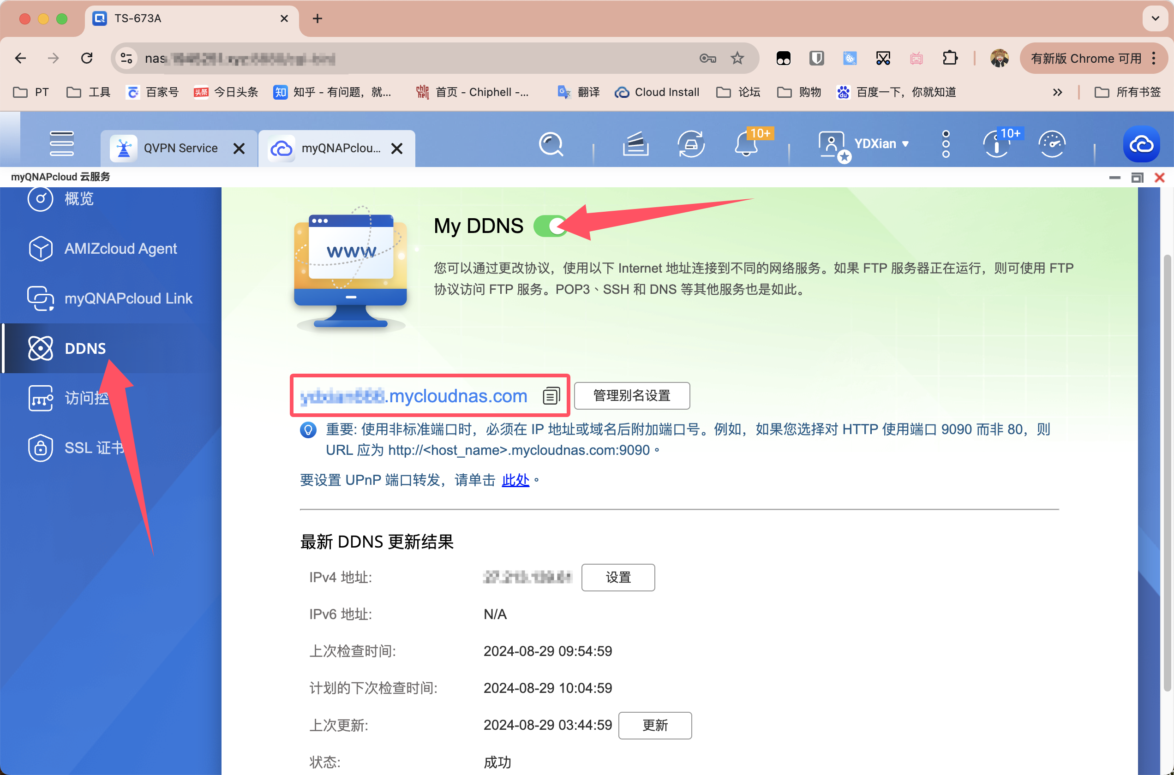This screenshot has width=1174, height=775.
Task: Open the 购物 bookmarks folder
Action: click(799, 92)
